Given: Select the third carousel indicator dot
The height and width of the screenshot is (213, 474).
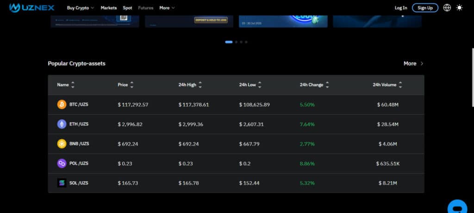Looking at the screenshot, I should pyautogui.click(x=241, y=42).
